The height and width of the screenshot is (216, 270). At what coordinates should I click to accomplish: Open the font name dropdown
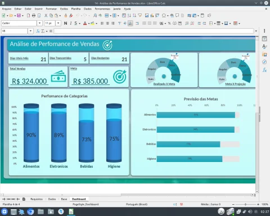[39, 23]
